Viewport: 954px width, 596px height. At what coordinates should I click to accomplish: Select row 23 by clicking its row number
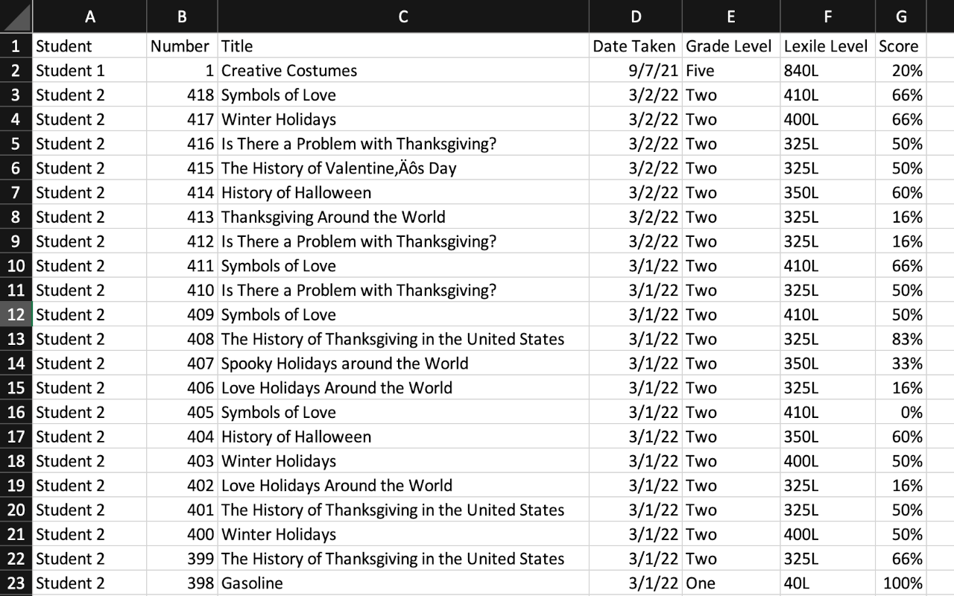pyautogui.click(x=15, y=583)
